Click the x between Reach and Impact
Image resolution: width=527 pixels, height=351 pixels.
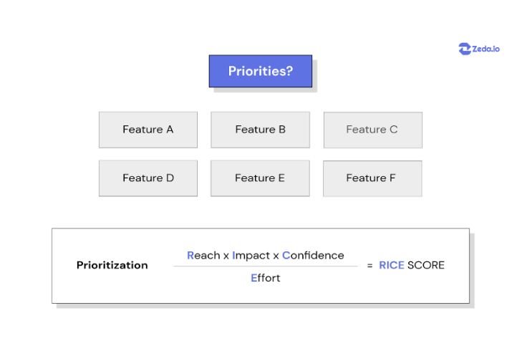click(x=226, y=256)
